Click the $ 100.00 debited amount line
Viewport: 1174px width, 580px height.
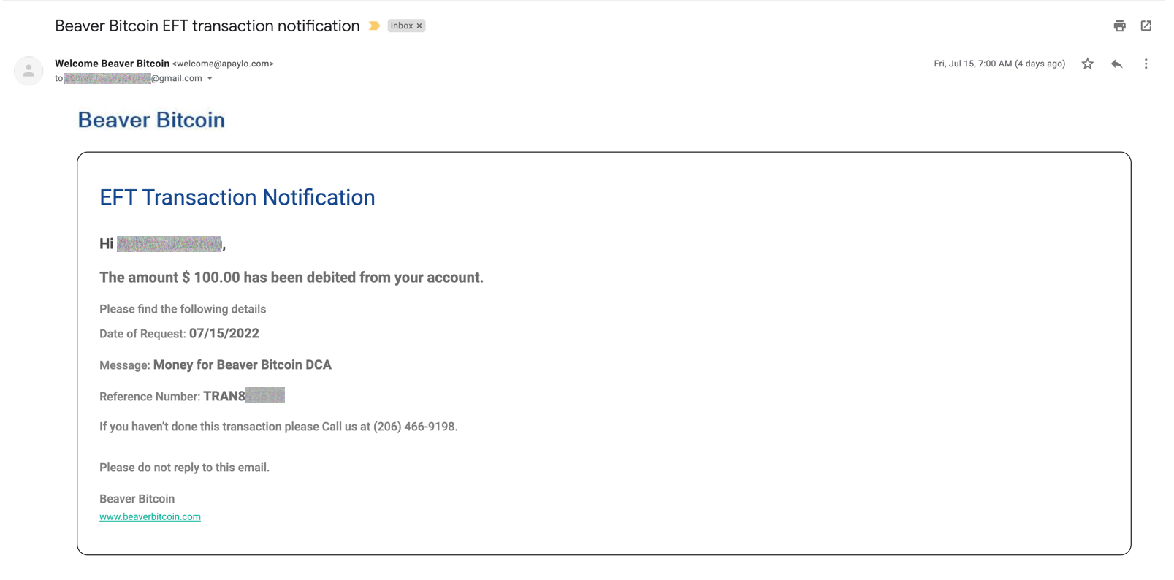[x=291, y=278]
